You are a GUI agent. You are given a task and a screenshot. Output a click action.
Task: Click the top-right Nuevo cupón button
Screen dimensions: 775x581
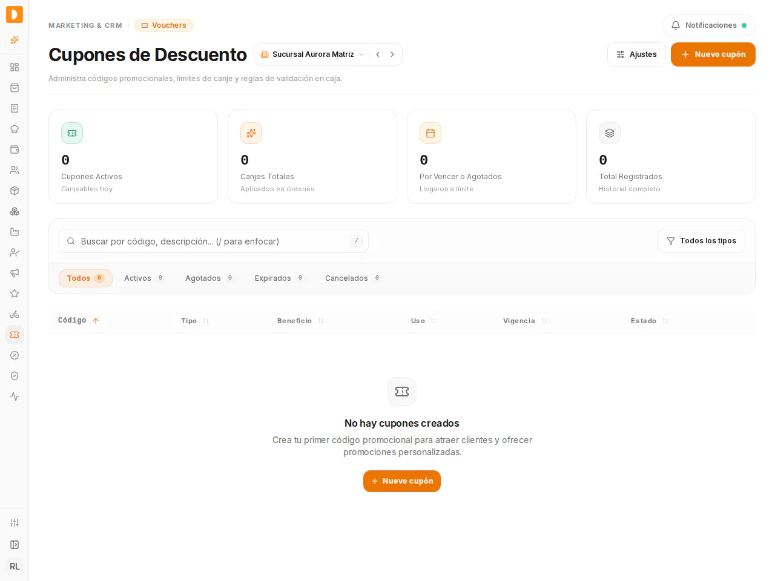(713, 54)
